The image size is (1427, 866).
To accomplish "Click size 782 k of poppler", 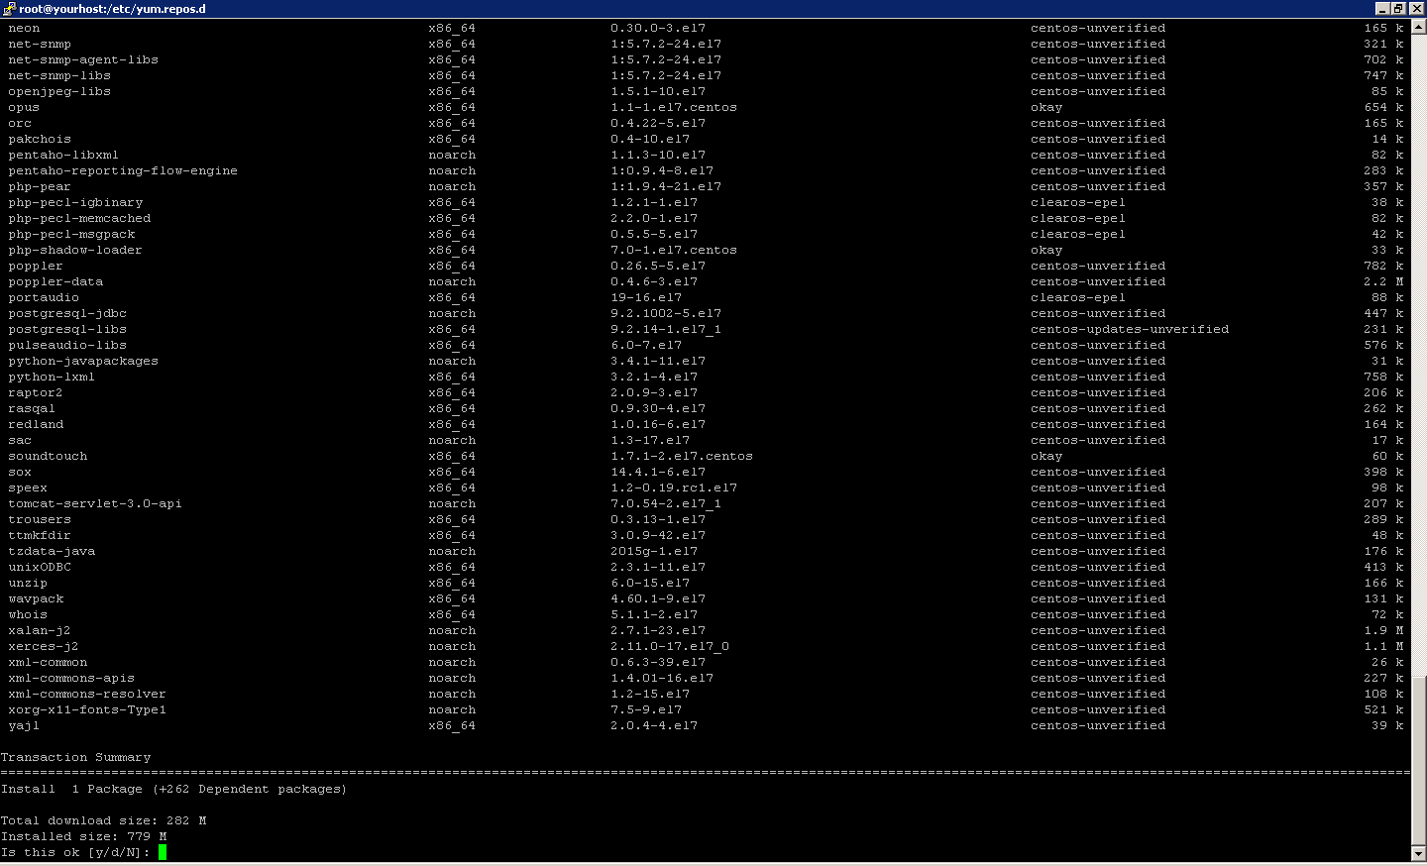I will tap(1383, 266).
